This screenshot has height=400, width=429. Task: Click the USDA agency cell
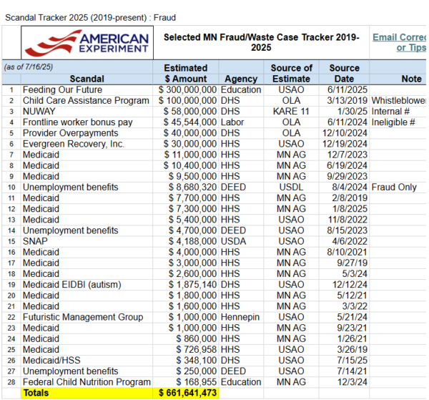coord(241,241)
